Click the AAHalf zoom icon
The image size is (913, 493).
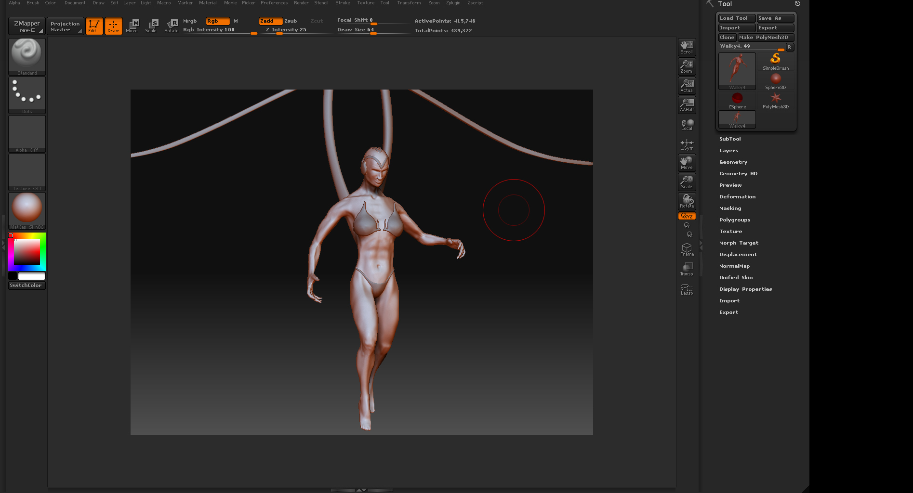click(x=687, y=105)
